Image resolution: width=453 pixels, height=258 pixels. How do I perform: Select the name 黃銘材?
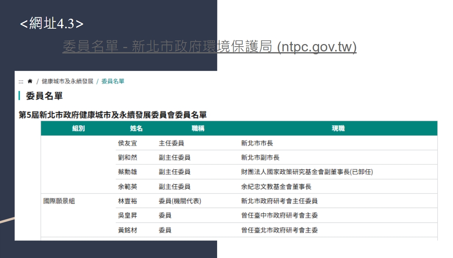127,230
